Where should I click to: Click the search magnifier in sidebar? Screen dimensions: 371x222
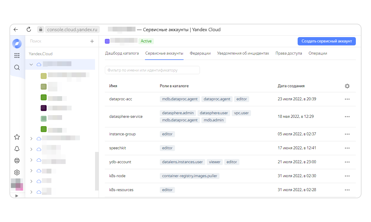click(17, 67)
